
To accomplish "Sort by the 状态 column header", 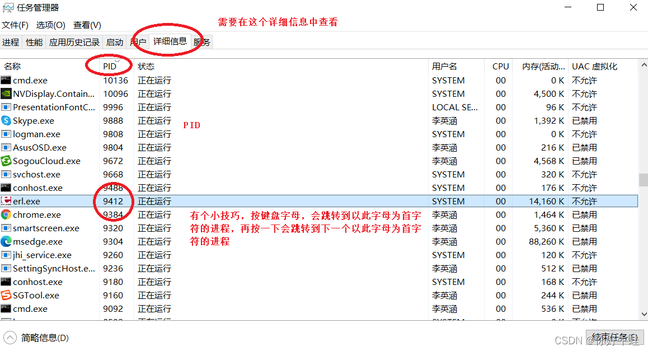I will click(281, 66).
